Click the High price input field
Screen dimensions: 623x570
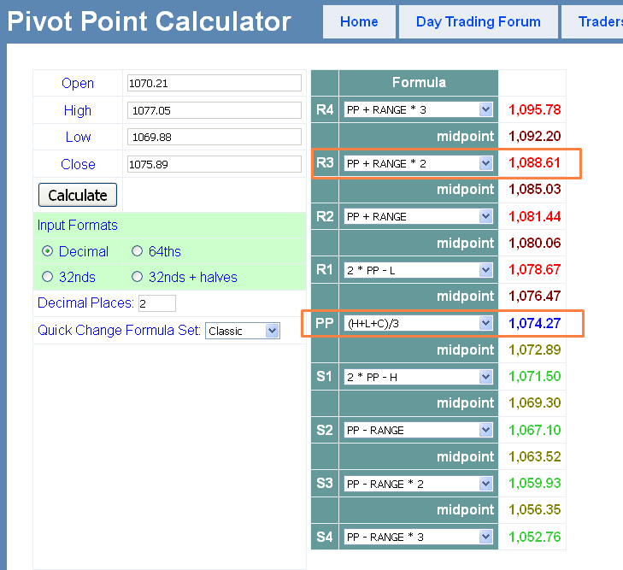pyautogui.click(x=214, y=110)
